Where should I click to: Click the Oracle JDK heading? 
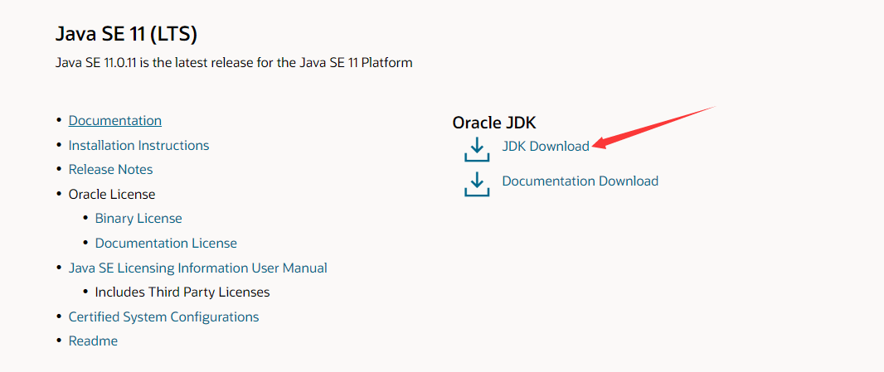[494, 122]
